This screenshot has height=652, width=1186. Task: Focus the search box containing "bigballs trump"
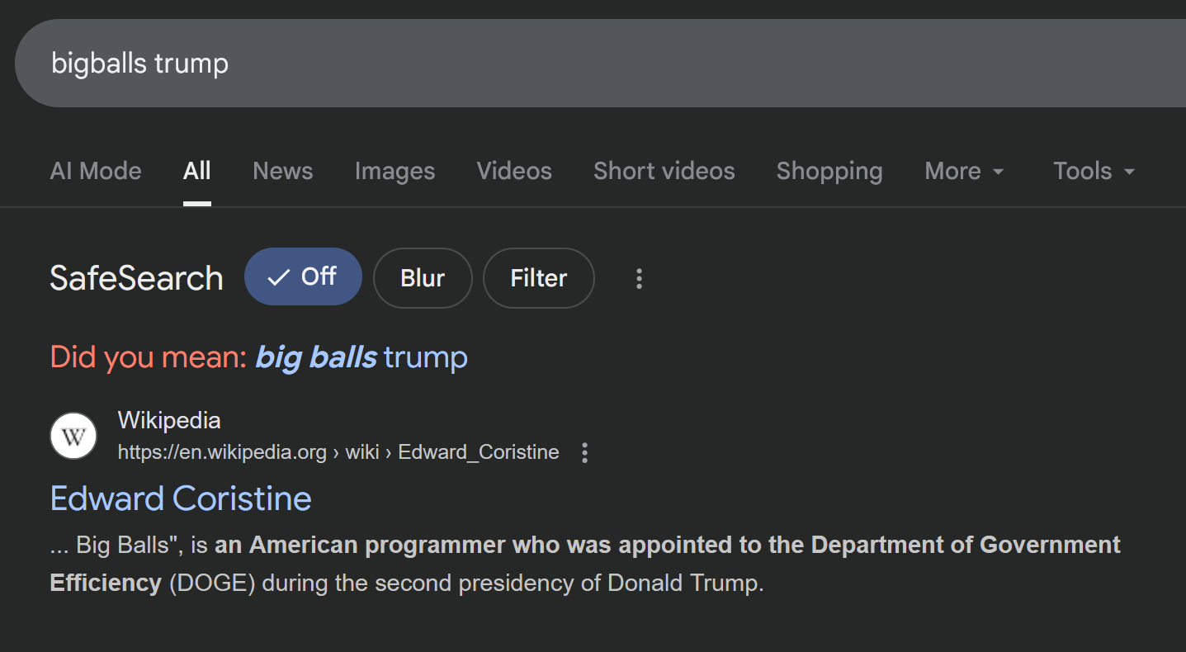coord(578,64)
